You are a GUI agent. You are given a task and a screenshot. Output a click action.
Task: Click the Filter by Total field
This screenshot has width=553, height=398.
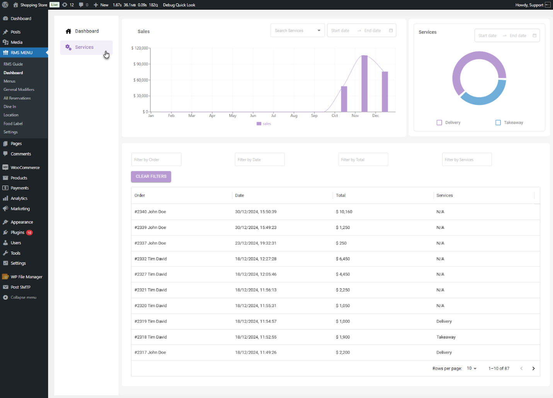point(363,159)
